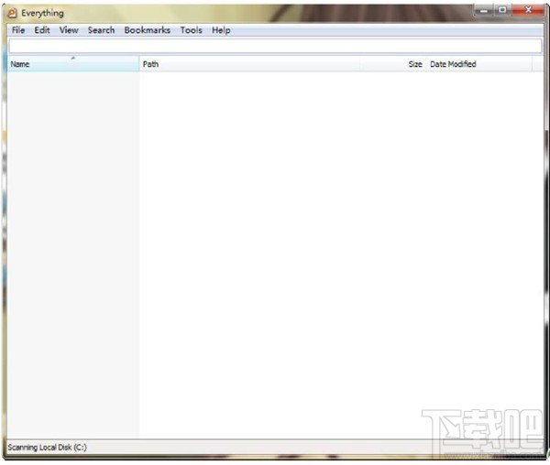The image size is (550, 465).
Task: Open the View menu
Action: (x=69, y=30)
